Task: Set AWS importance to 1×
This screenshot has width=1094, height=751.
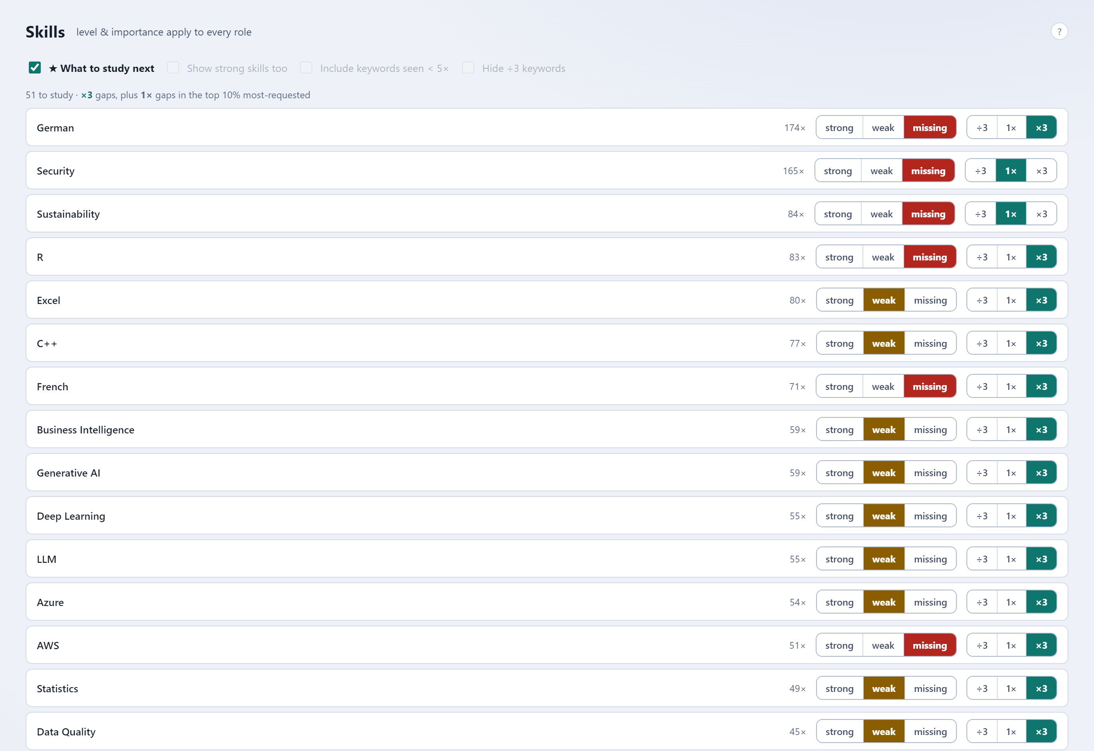Action: [x=1011, y=645]
